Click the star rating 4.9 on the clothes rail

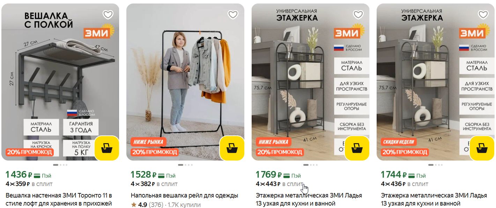pyautogui.click(x=139, y=205)
